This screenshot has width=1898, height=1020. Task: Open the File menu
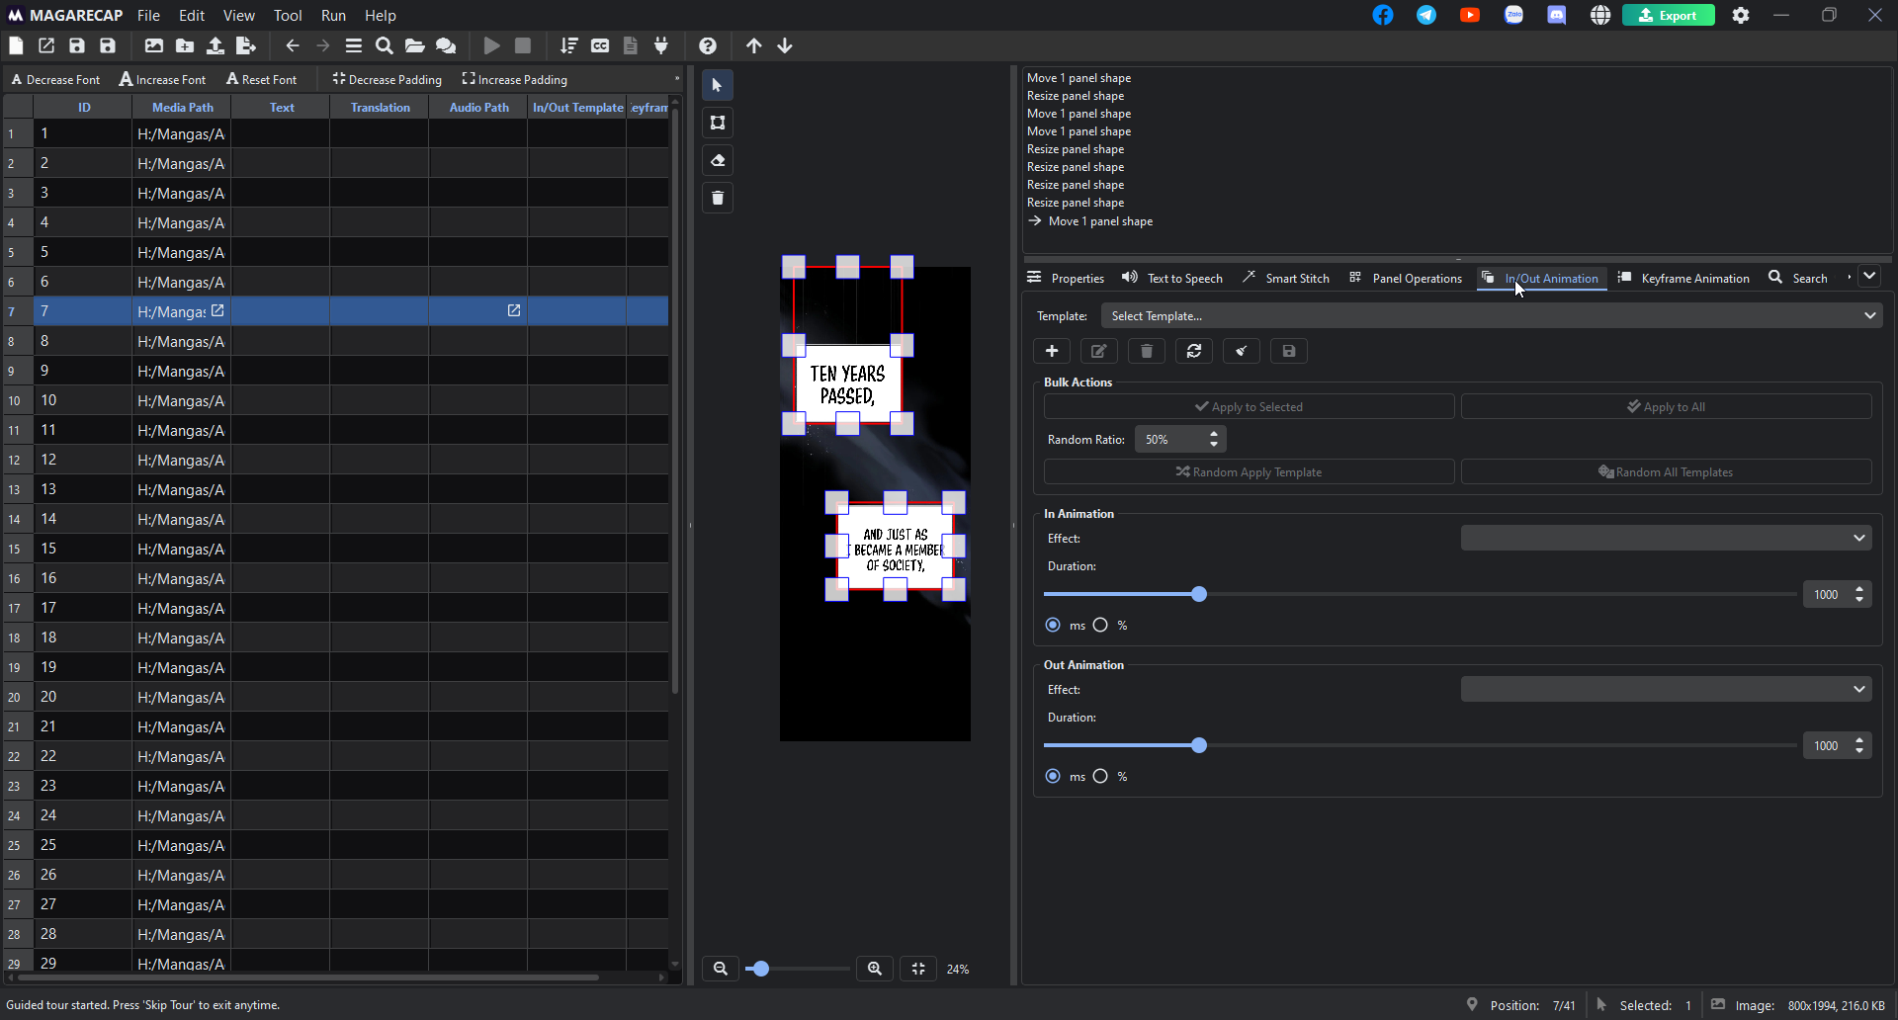coord(148,15)
